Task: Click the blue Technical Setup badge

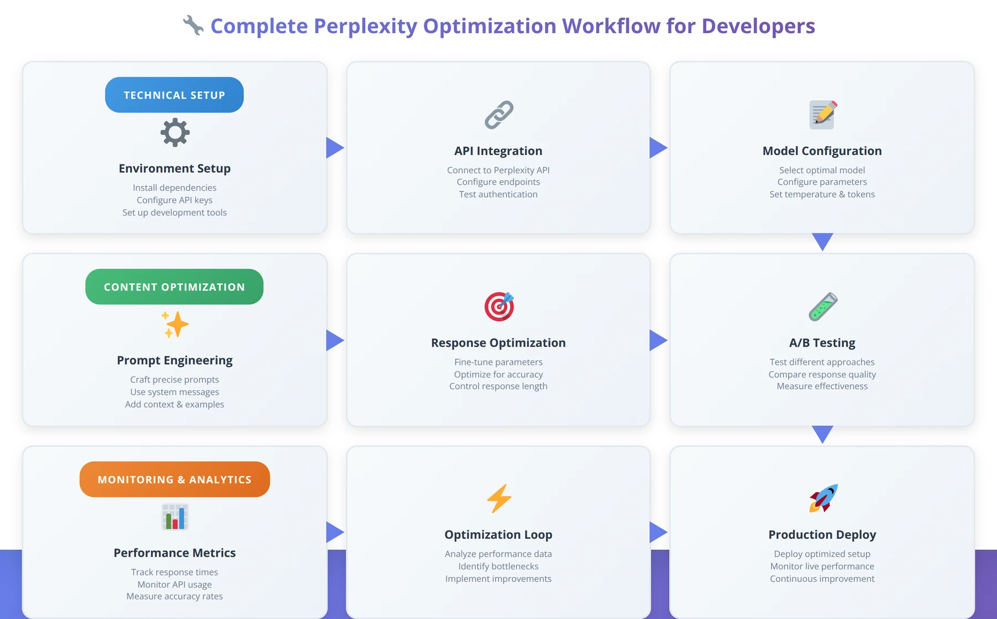Action: click(174, 95)
